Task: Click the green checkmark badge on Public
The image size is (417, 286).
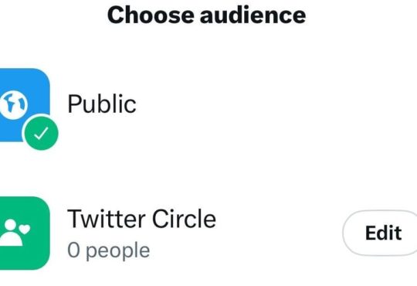Action: point(41,133)
